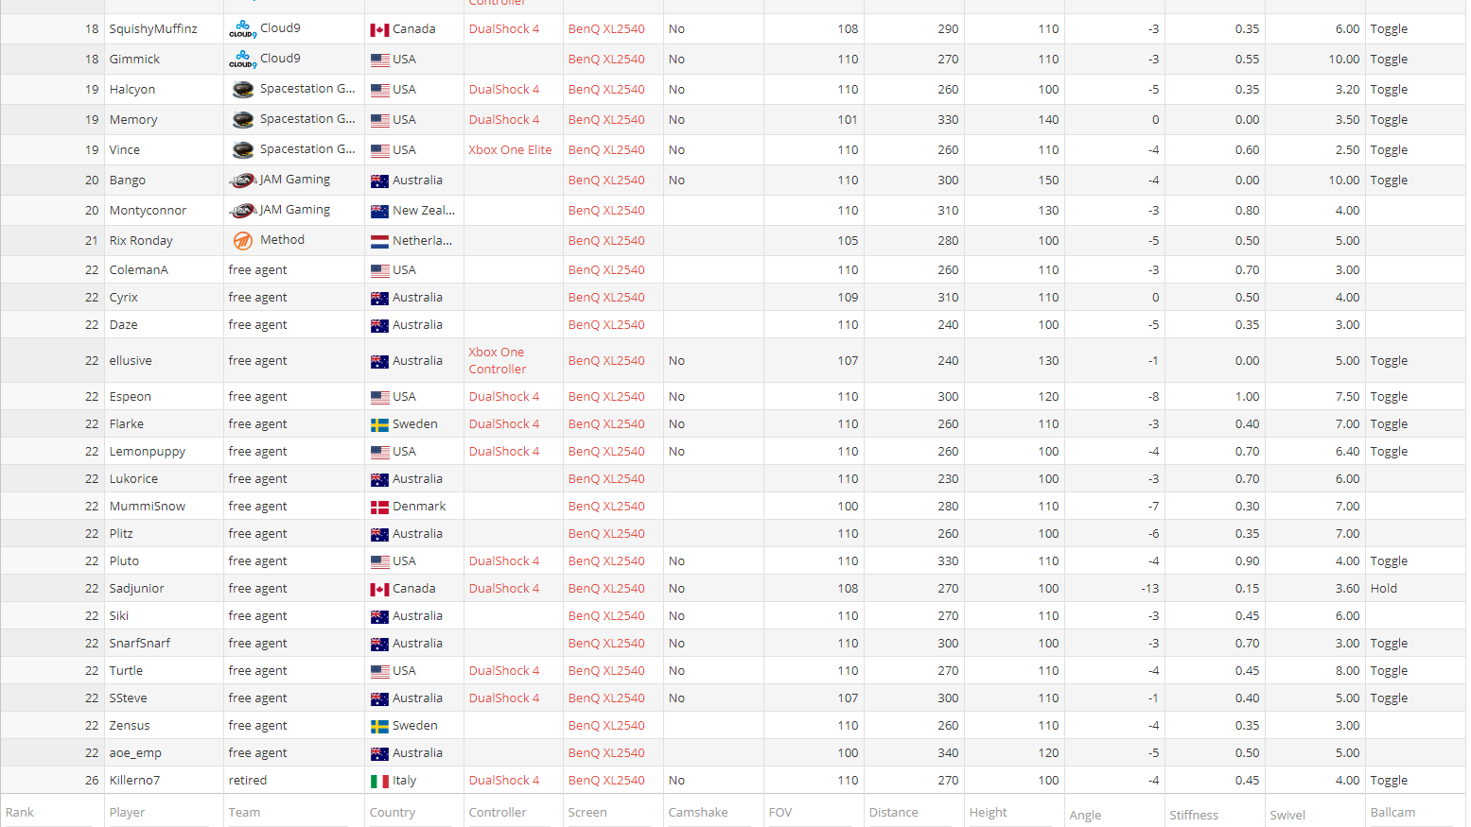Open the Xbox One Controller link for ellusive

pos(498,361)
